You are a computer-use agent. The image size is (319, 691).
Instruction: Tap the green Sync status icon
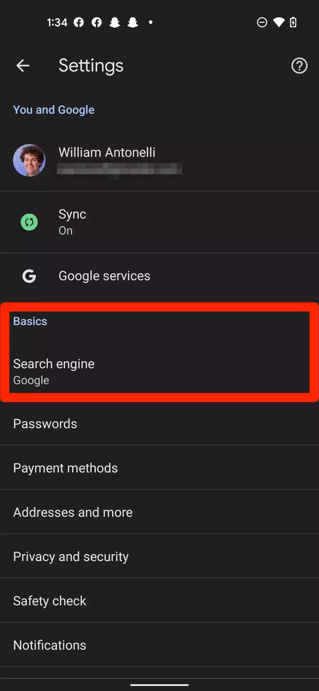coord(29,222)
